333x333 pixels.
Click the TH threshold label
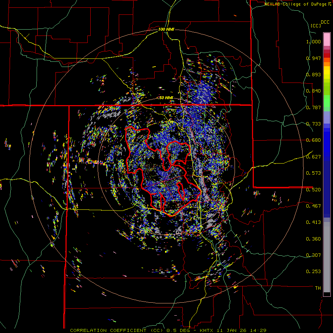click(318, 288)
